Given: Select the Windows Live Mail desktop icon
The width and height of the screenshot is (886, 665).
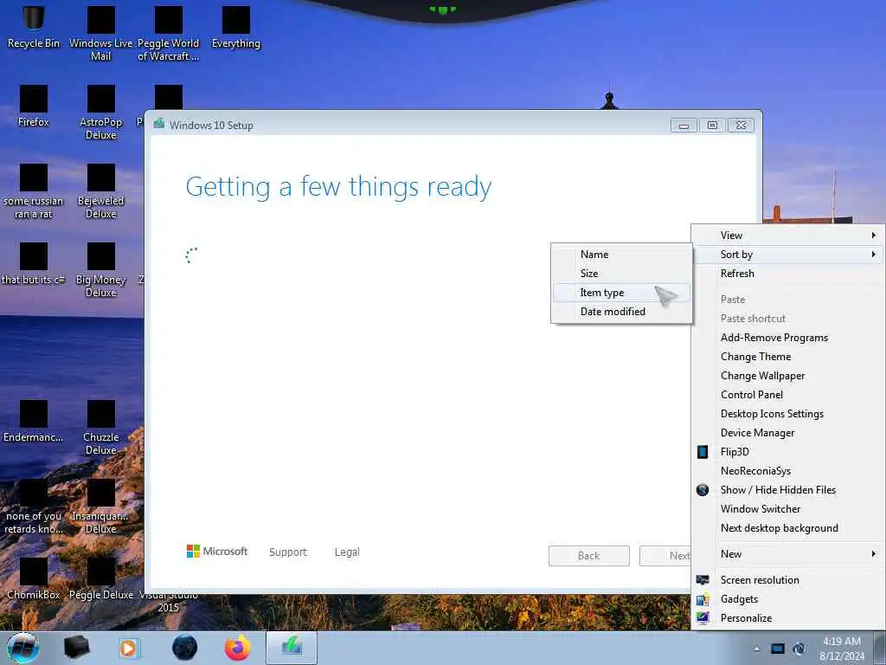Looking at the screenshot, I should pos(100,33).
